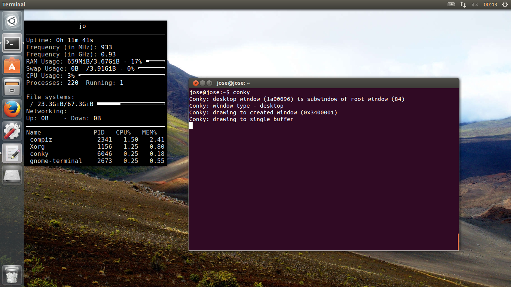
Task: Click the "Uptime: 0h 11m 41s" line
Action: (x=60, y=40)
